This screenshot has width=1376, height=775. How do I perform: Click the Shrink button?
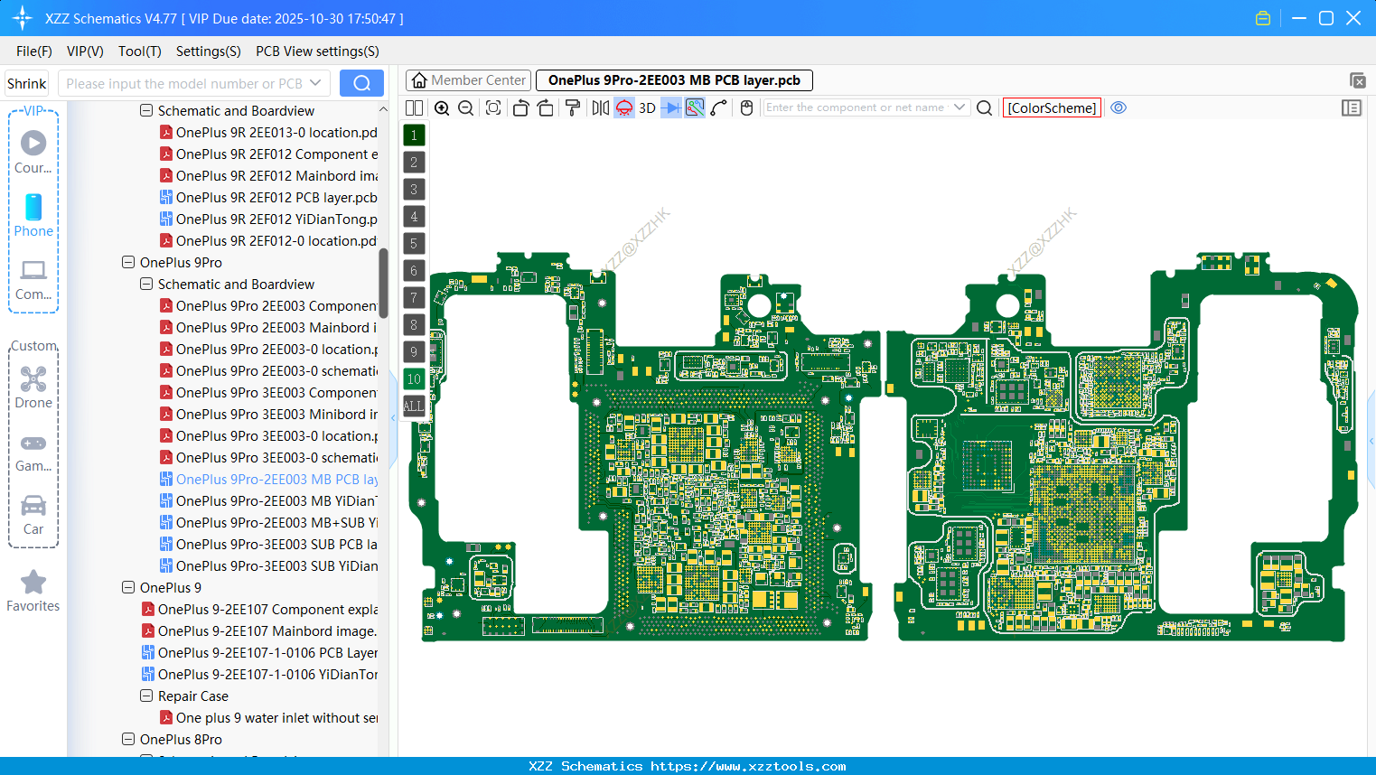26,82
